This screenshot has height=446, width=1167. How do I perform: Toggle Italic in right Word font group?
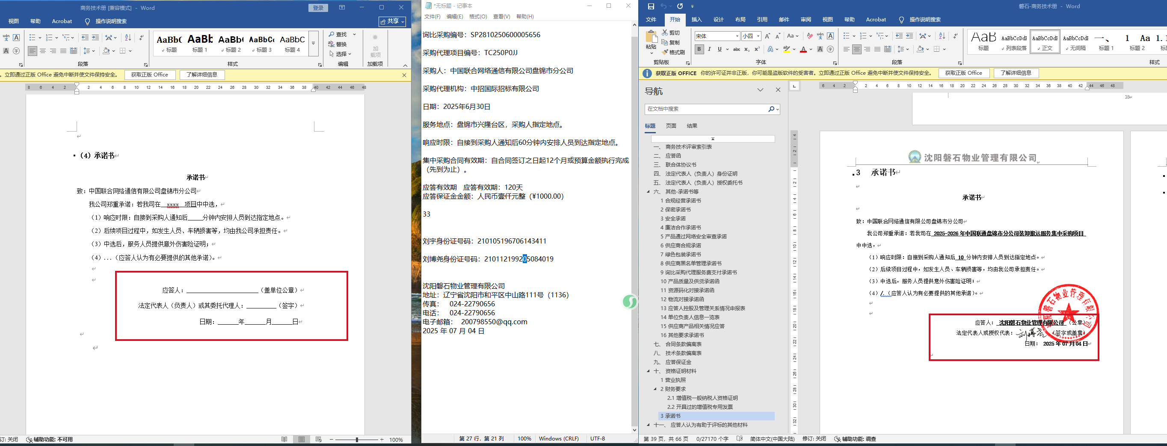point(709,49)
